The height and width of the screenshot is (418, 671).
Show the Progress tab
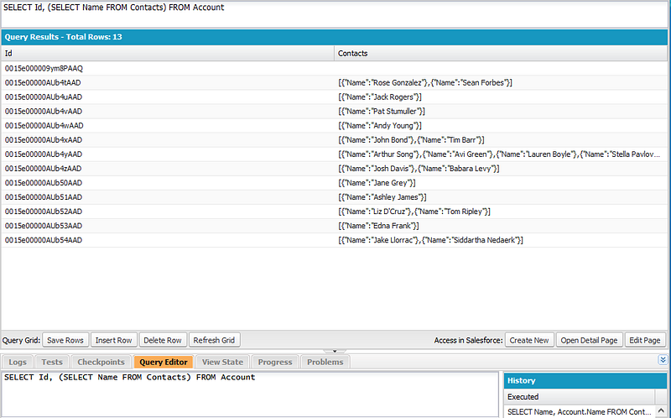click(x=275, y=362)
